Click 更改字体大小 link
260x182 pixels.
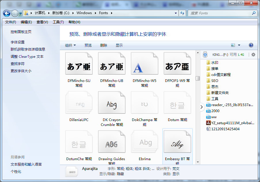pyautogui.click(x=21, y=71)
